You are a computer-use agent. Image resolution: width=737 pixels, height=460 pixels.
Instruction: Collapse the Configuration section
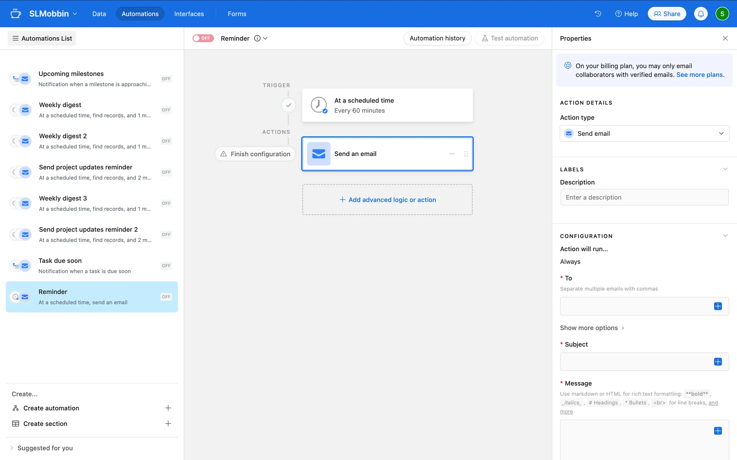[725, 236]
